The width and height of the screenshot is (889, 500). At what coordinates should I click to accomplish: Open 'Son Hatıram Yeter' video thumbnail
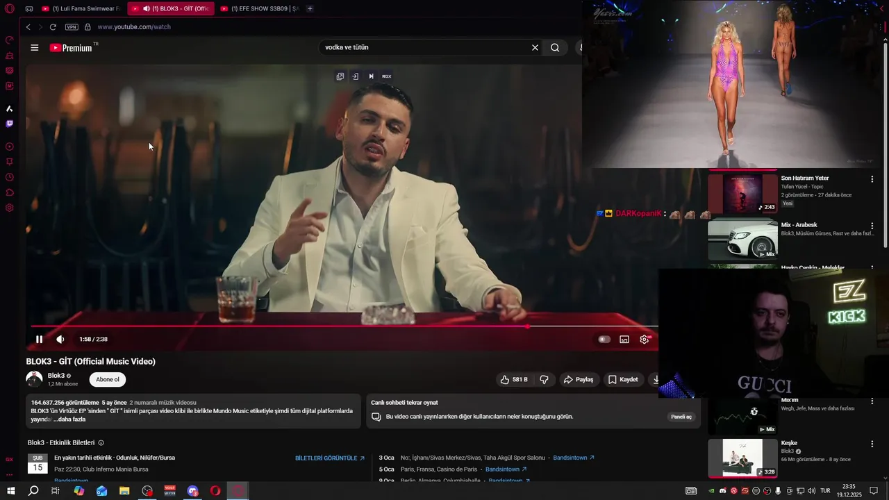[742, 192]
